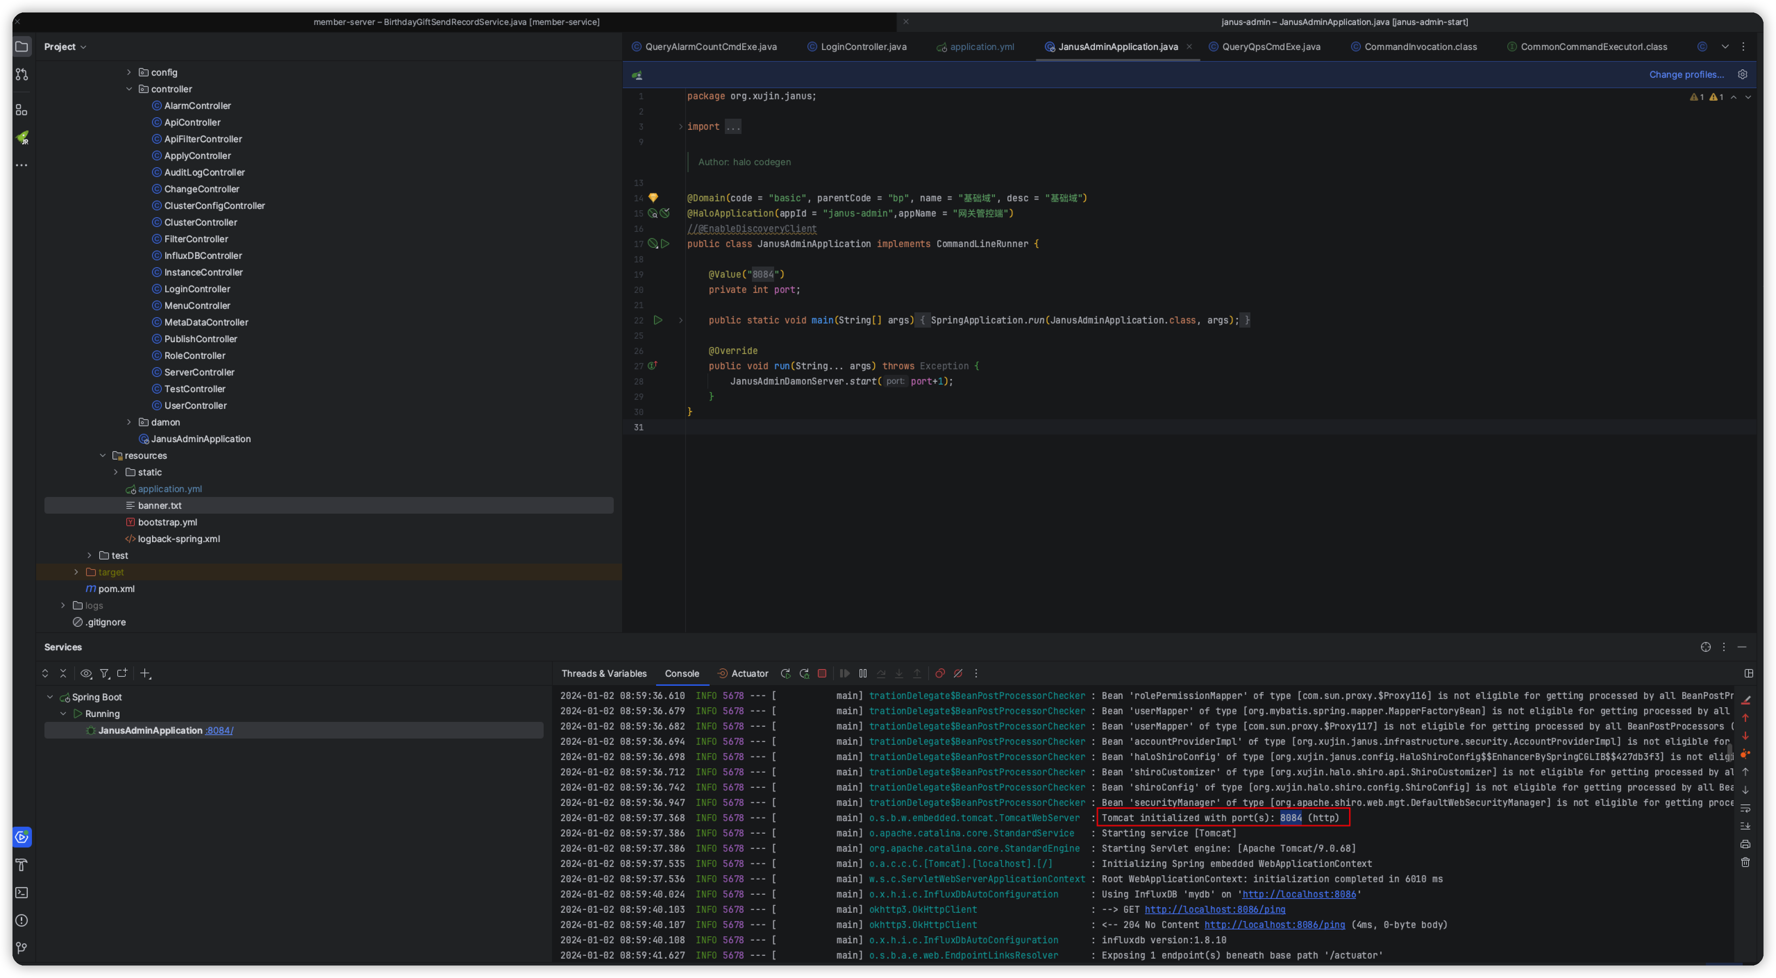Resume program in debugger toolbar
Screen dimensions: 1776x978
(845, 673)
